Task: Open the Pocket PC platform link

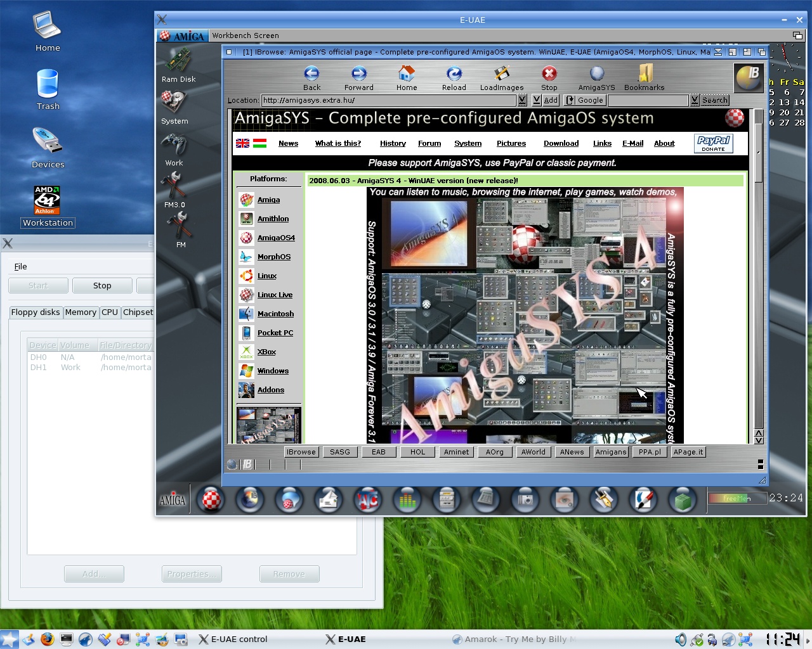Action: [275, 333]
